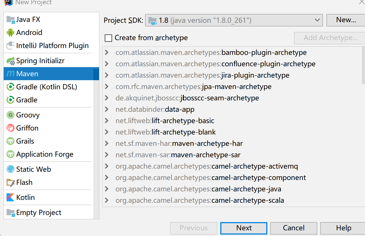The height and width of the screenshot is (236, 365).
Task: Click the Maven 'm' icon
Action: point(11,74)
